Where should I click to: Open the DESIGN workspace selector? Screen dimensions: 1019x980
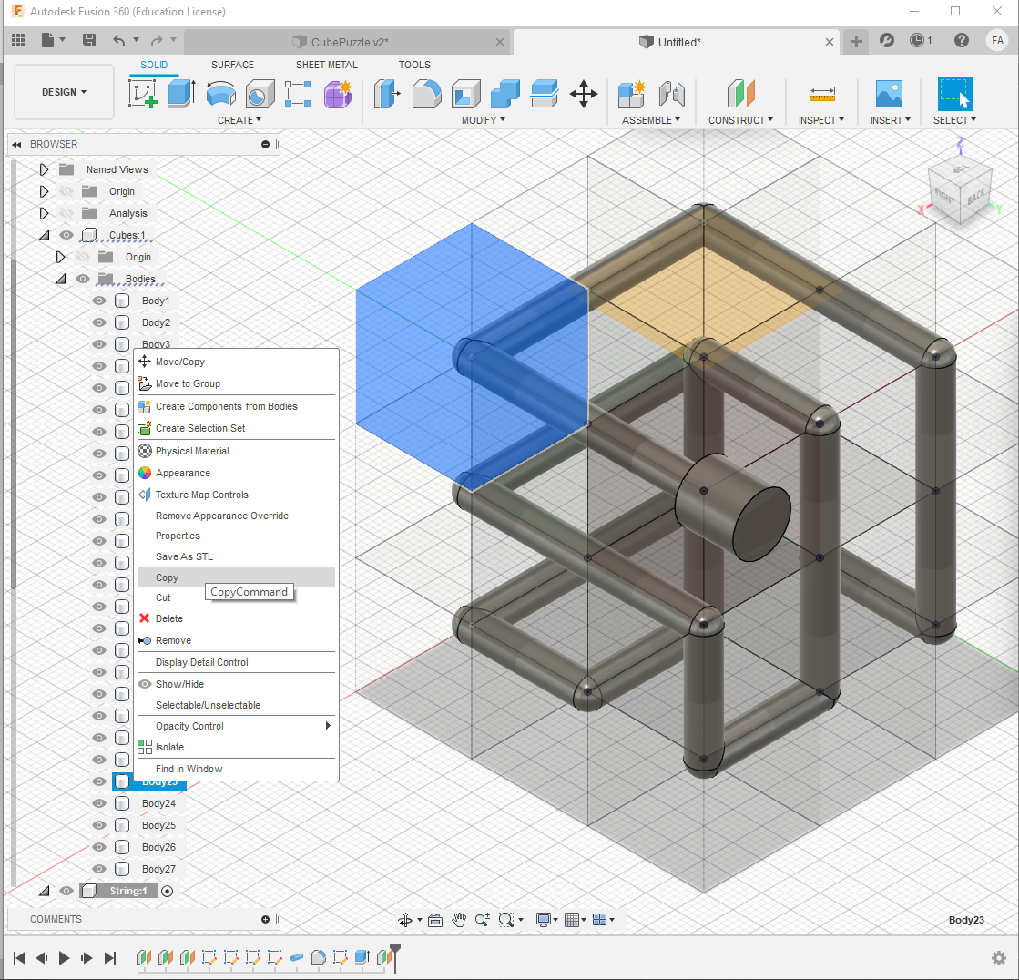point(63,91)
